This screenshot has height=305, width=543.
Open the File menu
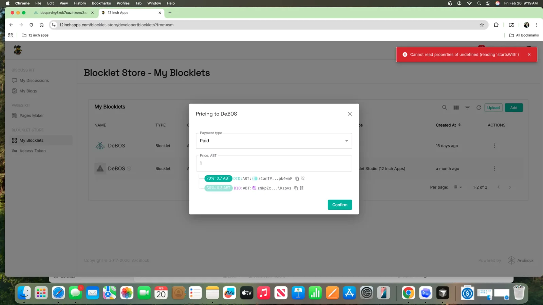[x=38, y=3]
